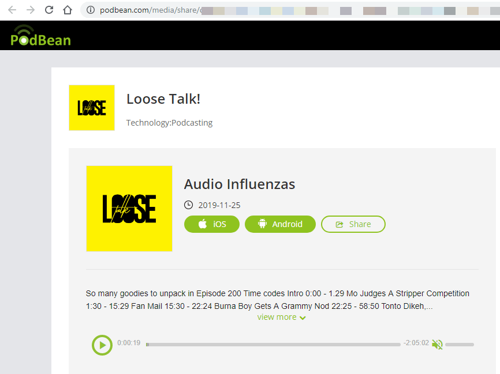Image resolution: width=500 pixels, height=374 pixels.
Task: Focus the podbean.com address bar
Action: pyautogui.click(x=287, y=10)
